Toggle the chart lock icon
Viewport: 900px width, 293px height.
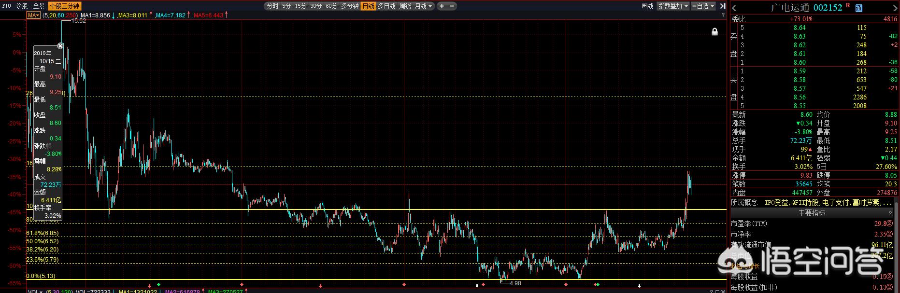[x=714, y=32]
